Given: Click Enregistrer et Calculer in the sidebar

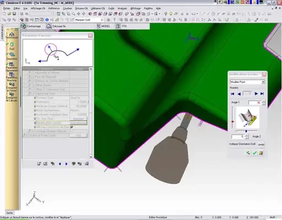Looking at the screenshot, I should tap(12, 97).
